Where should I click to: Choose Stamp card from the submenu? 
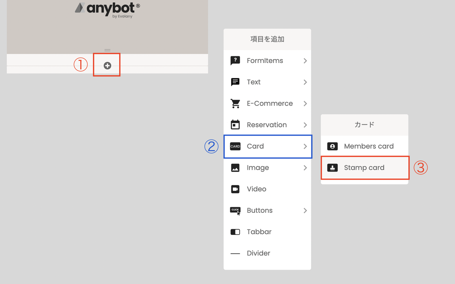pos(364,168)
